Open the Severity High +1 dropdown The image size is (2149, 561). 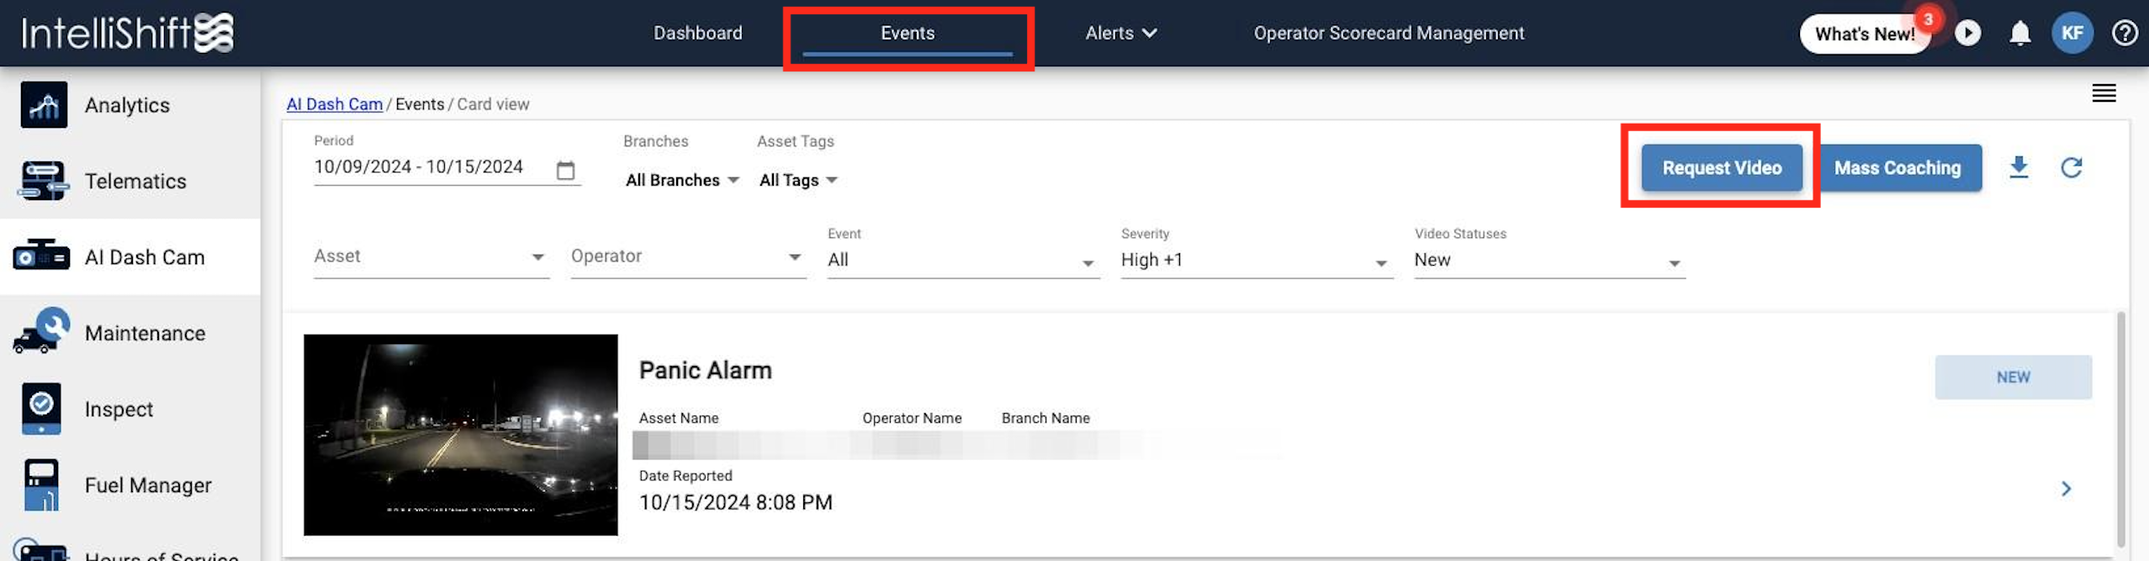pyautogui.click(x=1257, y=260)
